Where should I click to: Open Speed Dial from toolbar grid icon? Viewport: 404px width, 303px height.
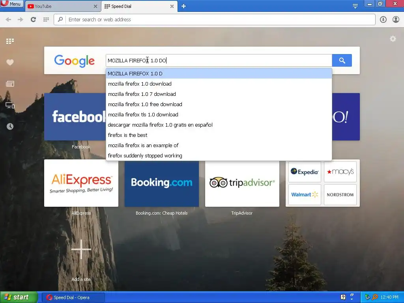point(46,20)
